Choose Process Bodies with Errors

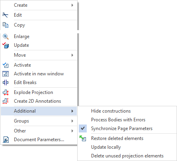click(x=127, y=120)
